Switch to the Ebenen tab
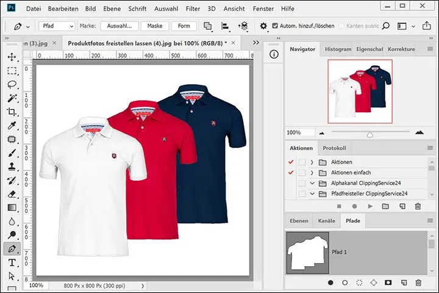 coord(299,220)
